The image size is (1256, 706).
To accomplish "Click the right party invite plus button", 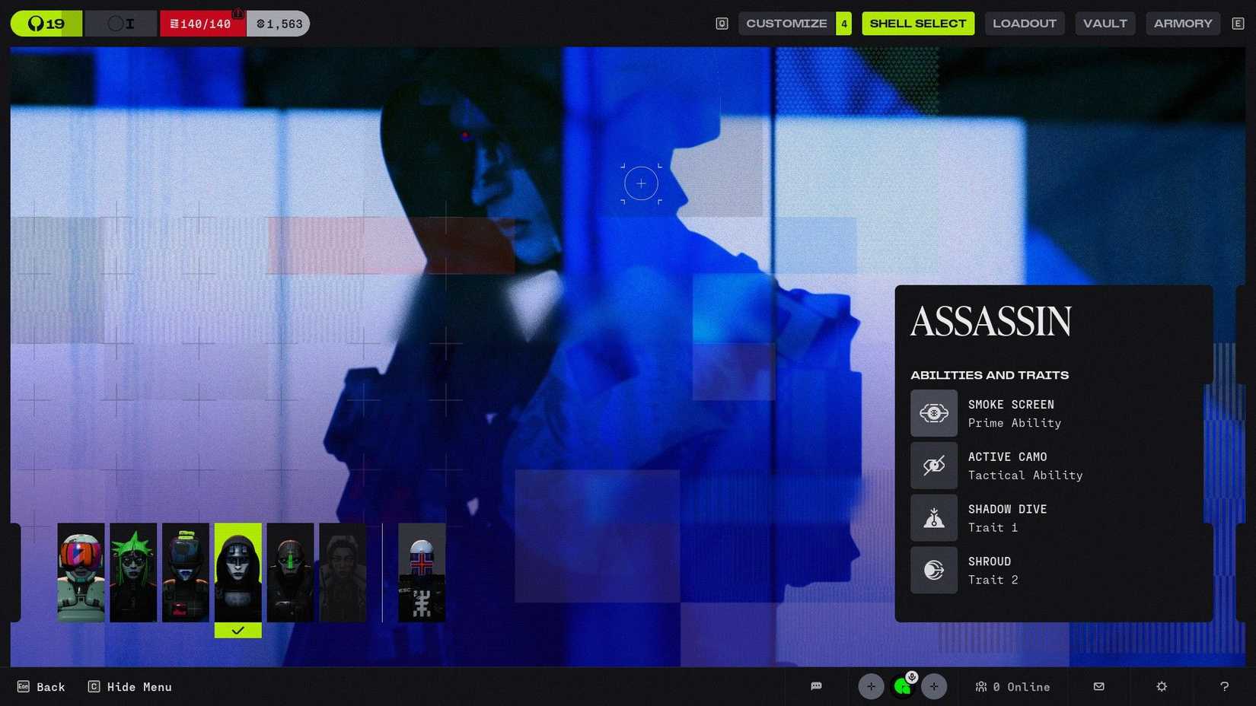I will (934, 686).
